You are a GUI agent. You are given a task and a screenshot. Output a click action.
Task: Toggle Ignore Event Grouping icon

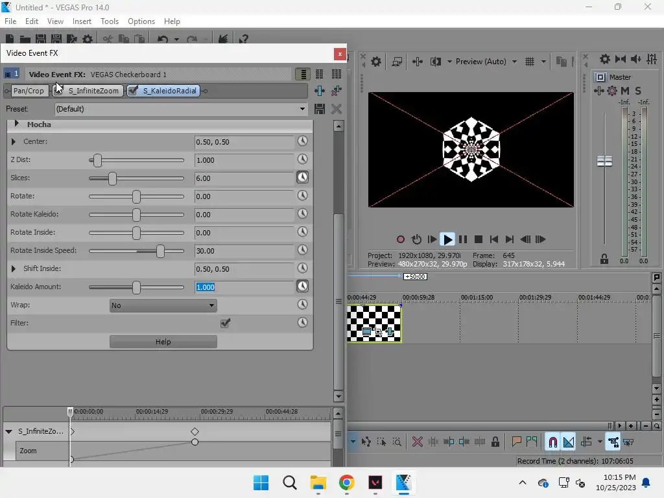pos(628,442)
